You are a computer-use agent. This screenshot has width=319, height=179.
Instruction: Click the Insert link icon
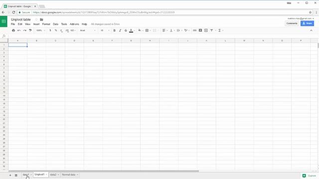click(195, 30)
